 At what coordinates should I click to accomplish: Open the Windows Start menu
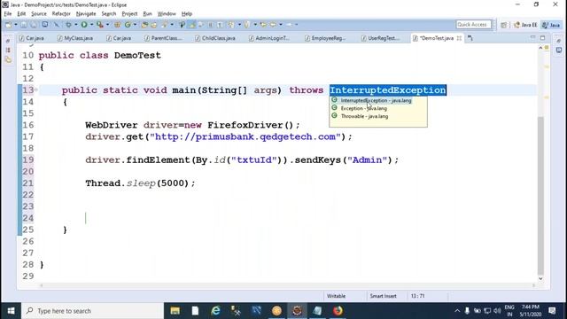coord(11,311)
